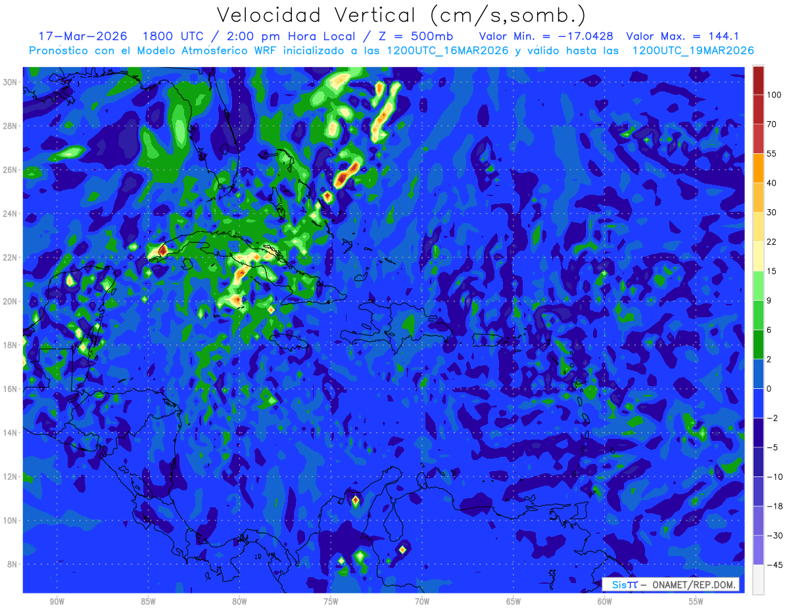Click the "80W" longitude label
The width and height of the screenshot is (789, 610).
pos(239,601)
